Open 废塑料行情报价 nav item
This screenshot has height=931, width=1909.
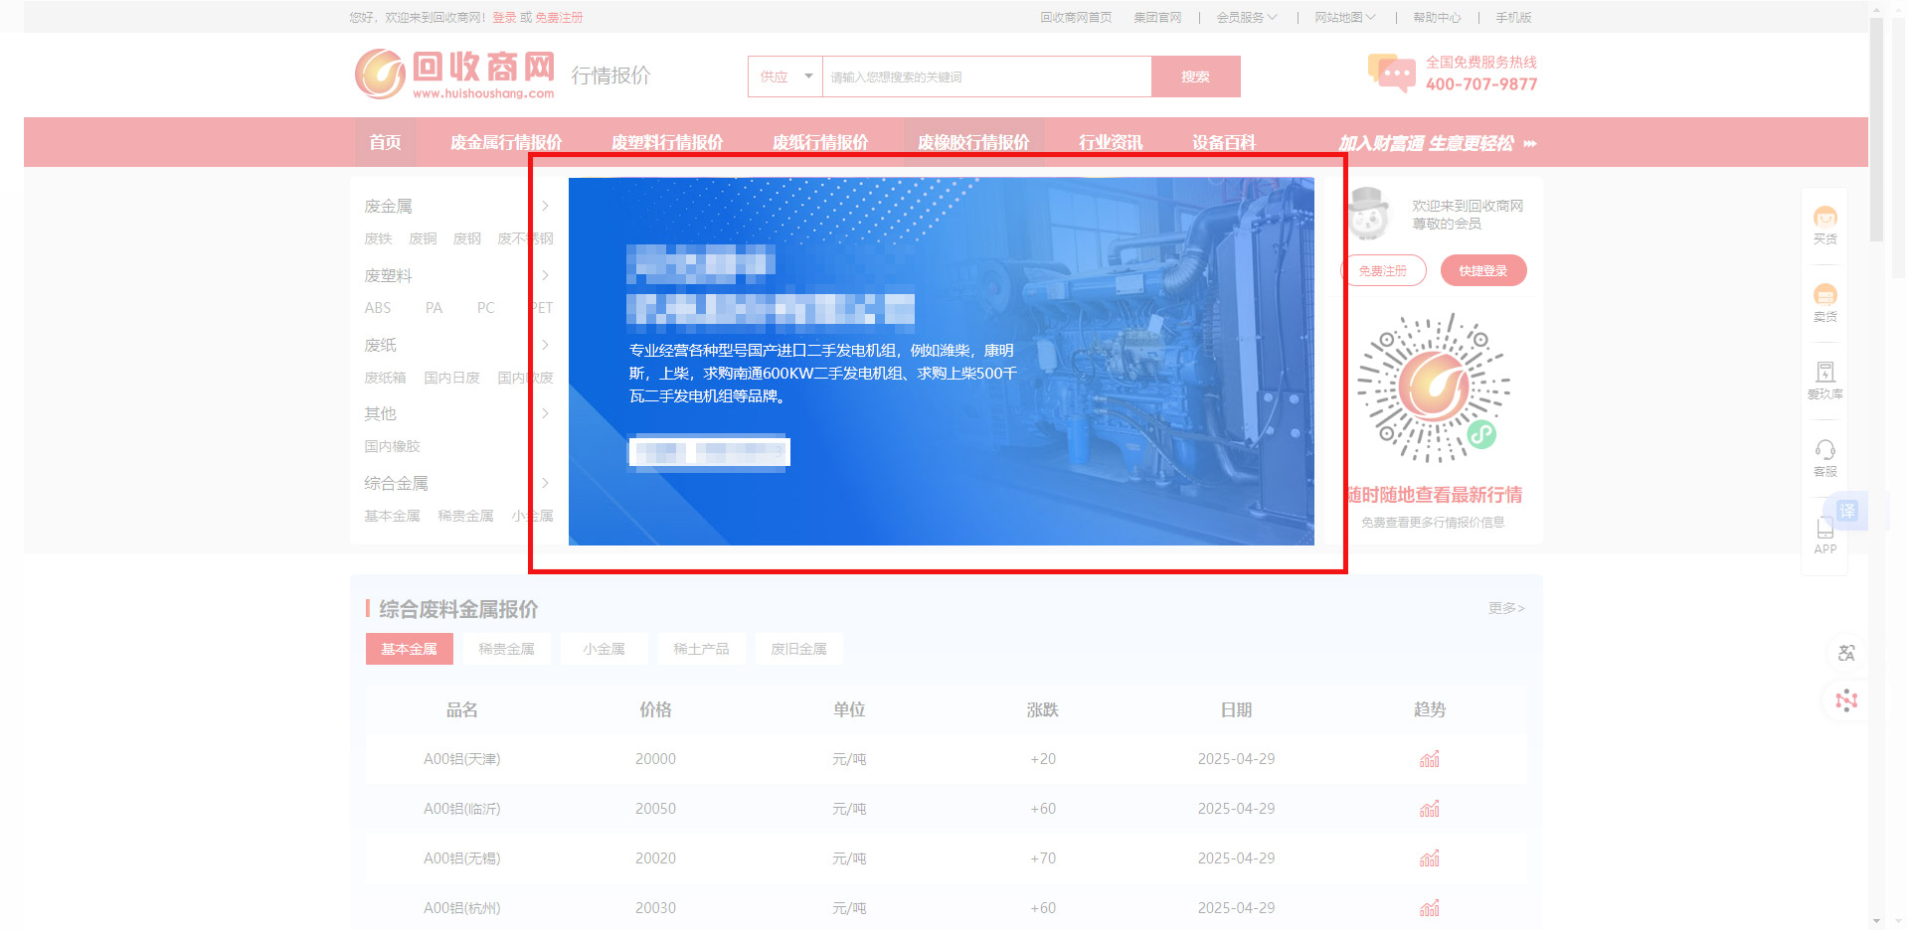[667, 142]
